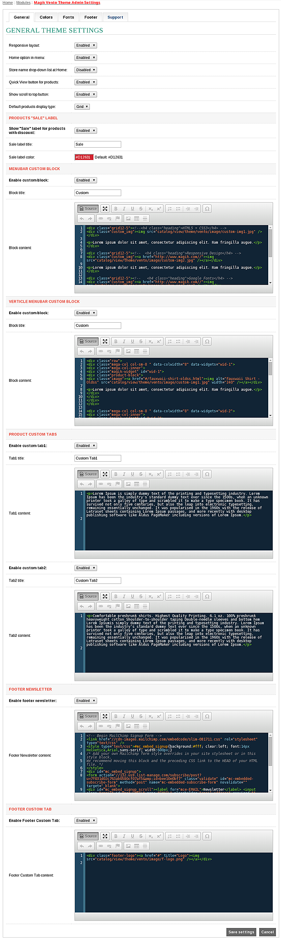Insert image in Verticle Menubar block editor
The image size is (281, 939).
(x=128, y=352)
